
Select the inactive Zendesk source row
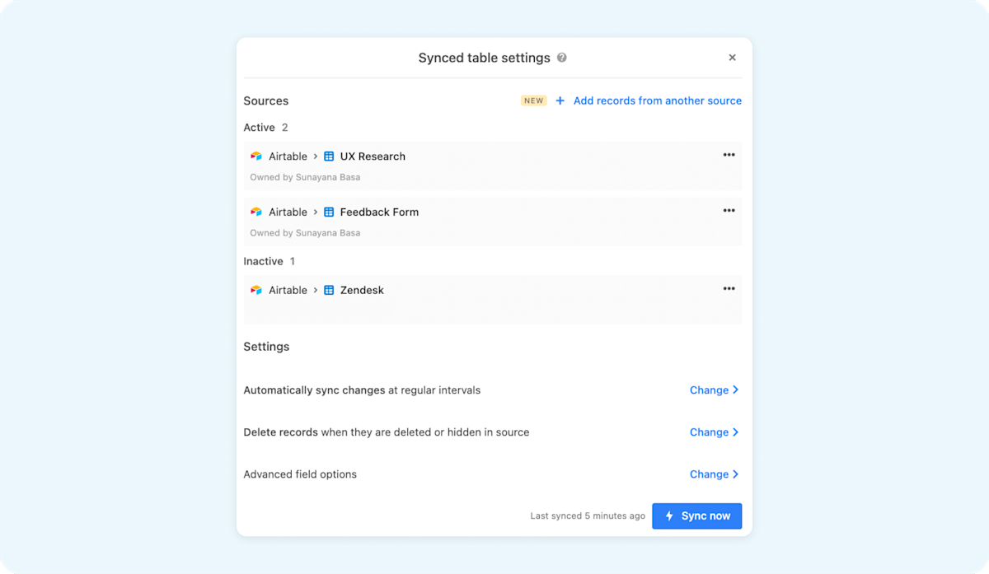492,299
